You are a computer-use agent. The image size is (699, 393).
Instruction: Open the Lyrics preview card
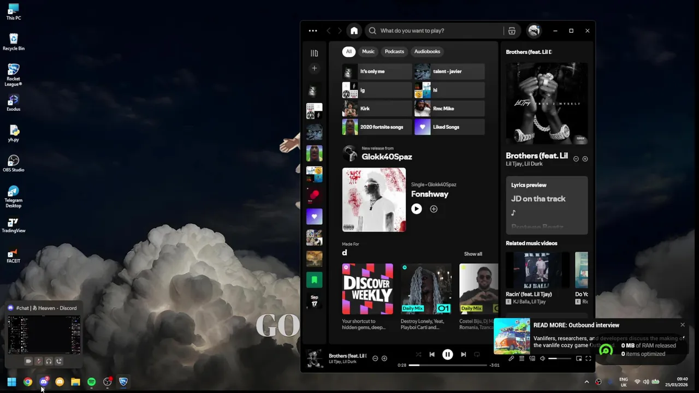(547, 205)
